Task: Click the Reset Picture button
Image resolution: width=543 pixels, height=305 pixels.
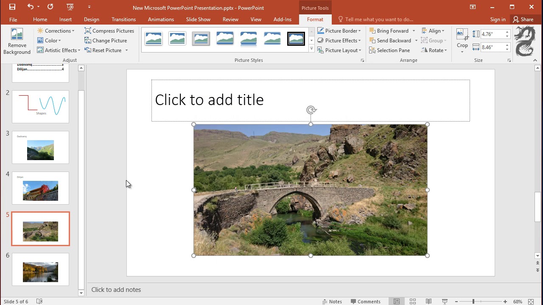Action: (x=103, y=50)
